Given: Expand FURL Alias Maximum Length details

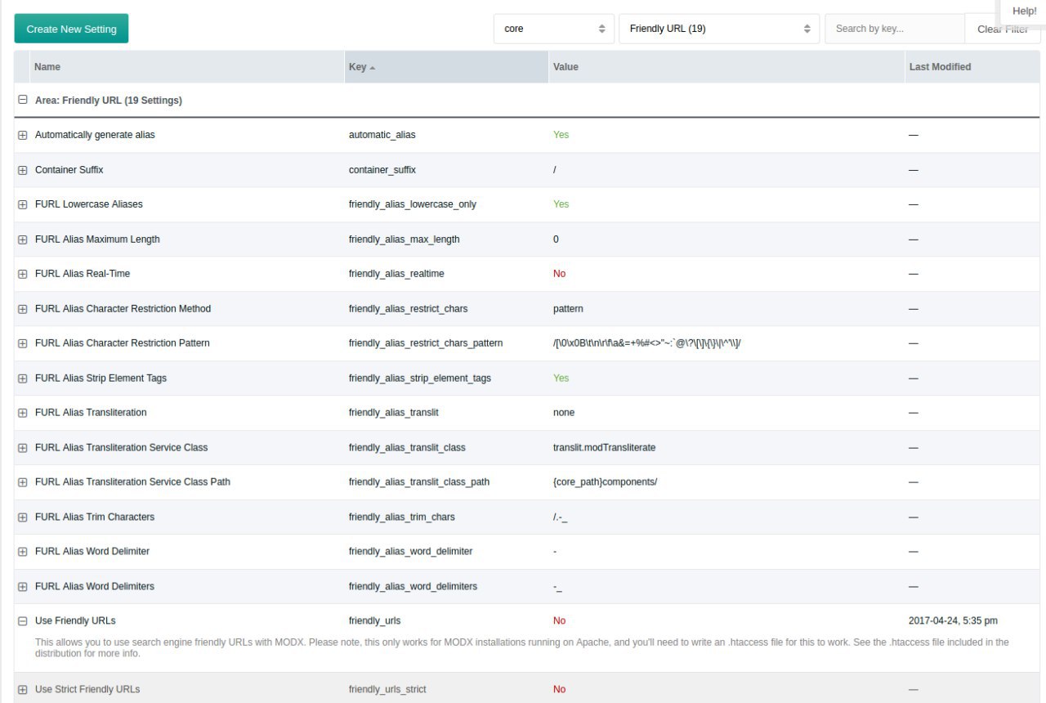Looking at the screenshot, I should (x=23, y=240).
